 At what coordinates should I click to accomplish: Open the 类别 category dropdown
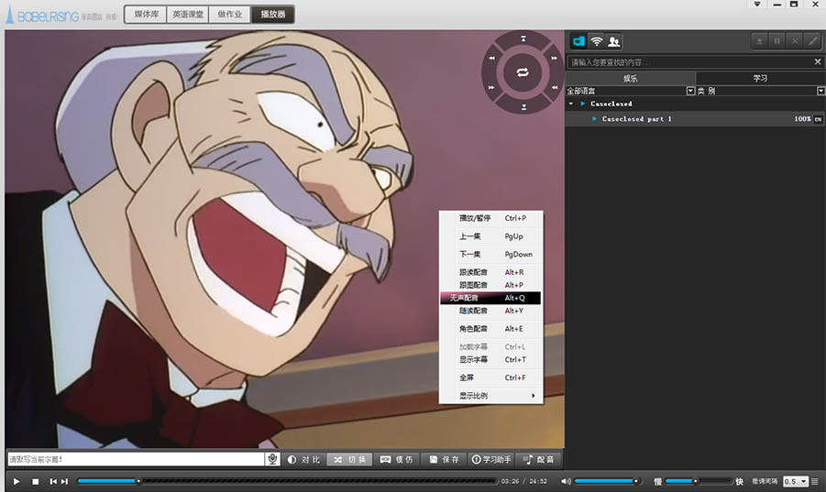coord(820,91)
